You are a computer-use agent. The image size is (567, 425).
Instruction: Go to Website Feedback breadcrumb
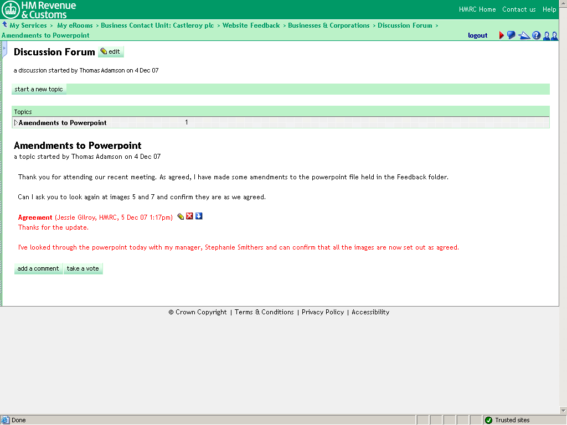coord(251,25)
